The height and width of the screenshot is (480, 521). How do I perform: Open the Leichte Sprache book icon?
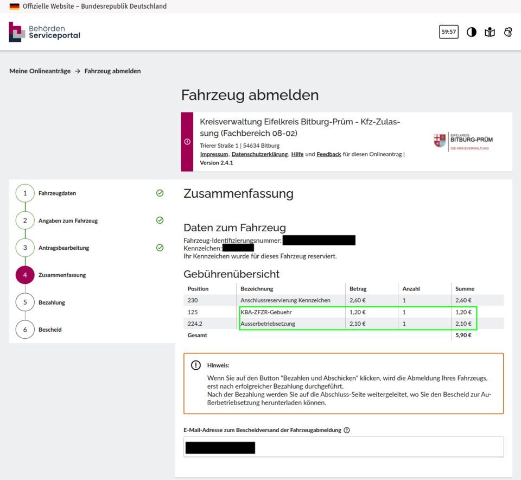point(490,32)
